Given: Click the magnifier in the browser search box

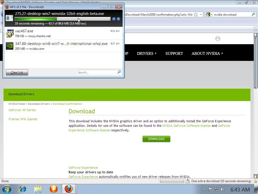Looking at the screenshot, I should tap(253, 14).
